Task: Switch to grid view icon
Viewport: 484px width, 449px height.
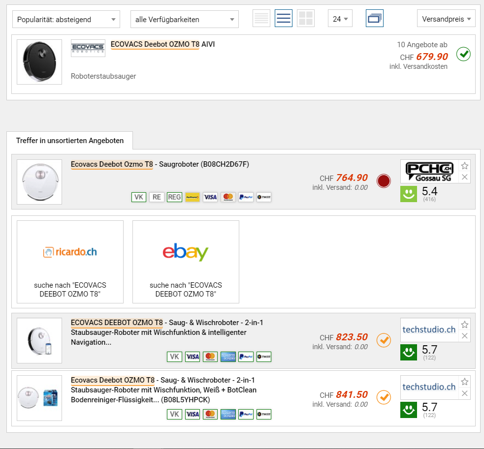Action: click(306, 19)
